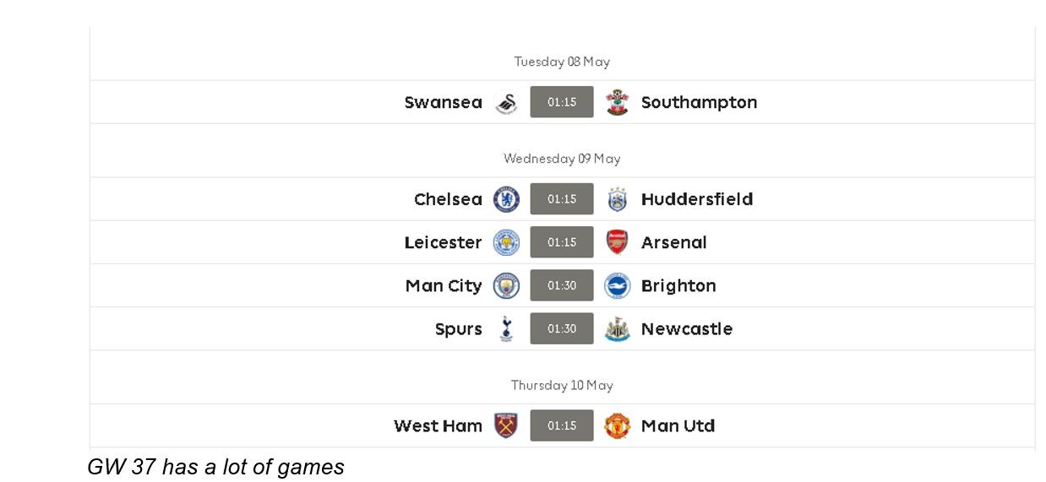Click the Man City badge

coord(506,285)
